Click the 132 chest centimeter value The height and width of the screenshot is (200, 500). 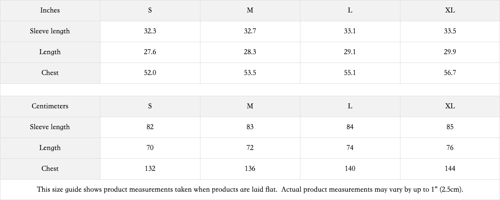150,169
